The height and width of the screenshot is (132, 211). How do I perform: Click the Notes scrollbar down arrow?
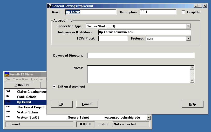(192, 81)
